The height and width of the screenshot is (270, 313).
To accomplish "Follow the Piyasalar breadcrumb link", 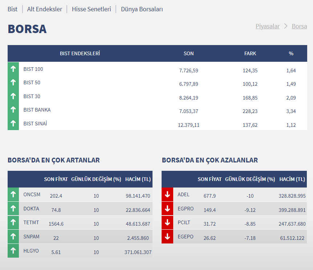I will tap(268, 26).
